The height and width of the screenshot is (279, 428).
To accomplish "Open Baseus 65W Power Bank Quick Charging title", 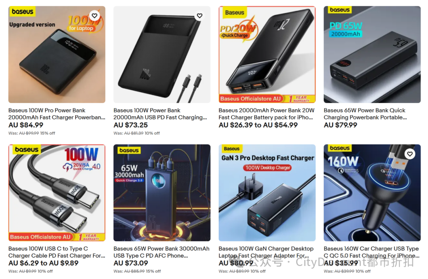I will click(x=365, y=114).
